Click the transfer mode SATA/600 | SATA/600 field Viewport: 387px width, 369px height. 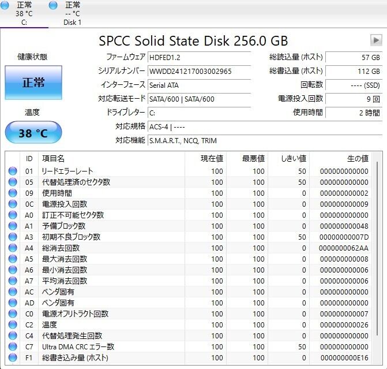(199, 99)
